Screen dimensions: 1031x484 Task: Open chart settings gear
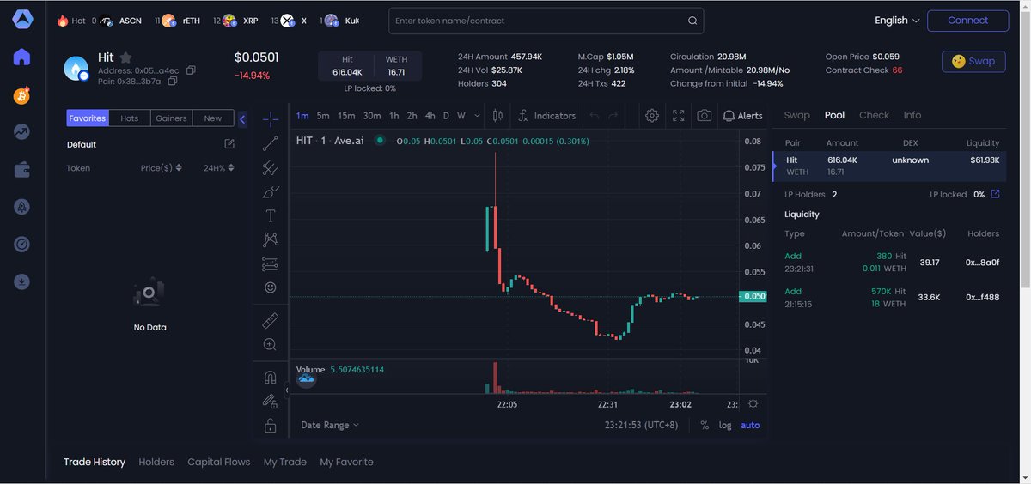pos(652,116)
